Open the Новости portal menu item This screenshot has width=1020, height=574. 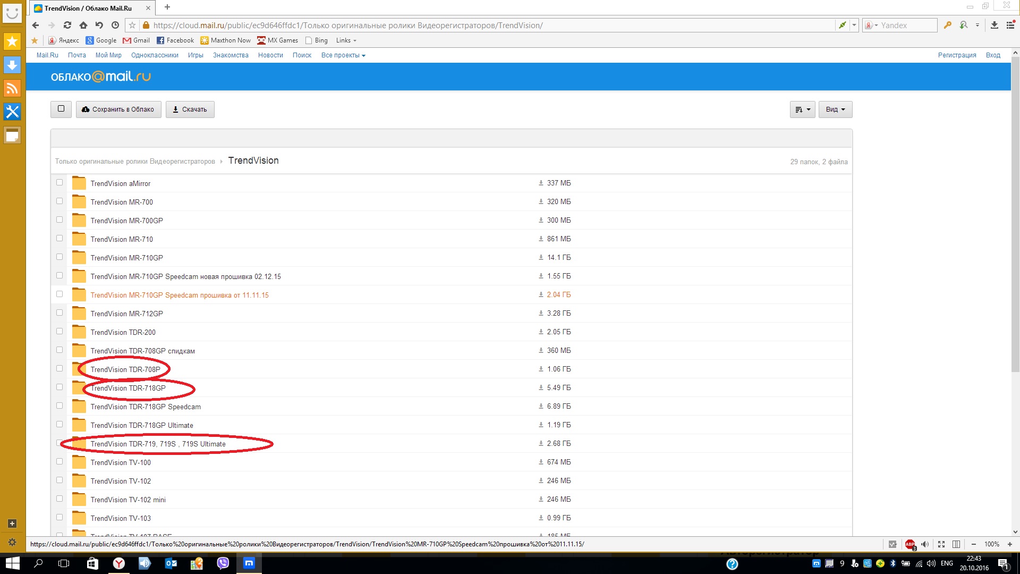pos(270,55)
